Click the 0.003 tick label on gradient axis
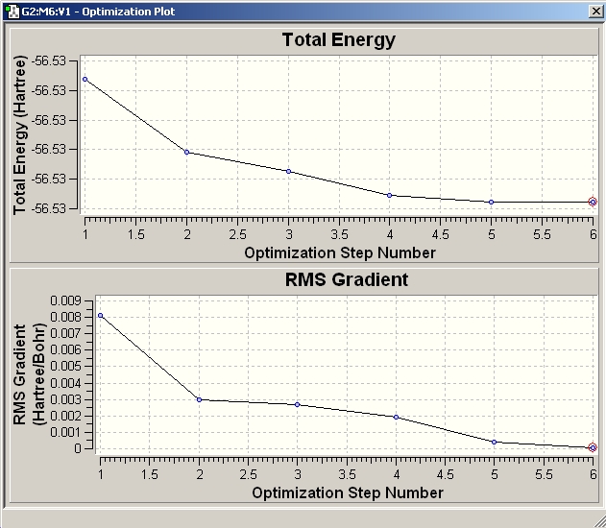This screenshot has height=528, width=606. pyautogui.click(x=66, y=399)
